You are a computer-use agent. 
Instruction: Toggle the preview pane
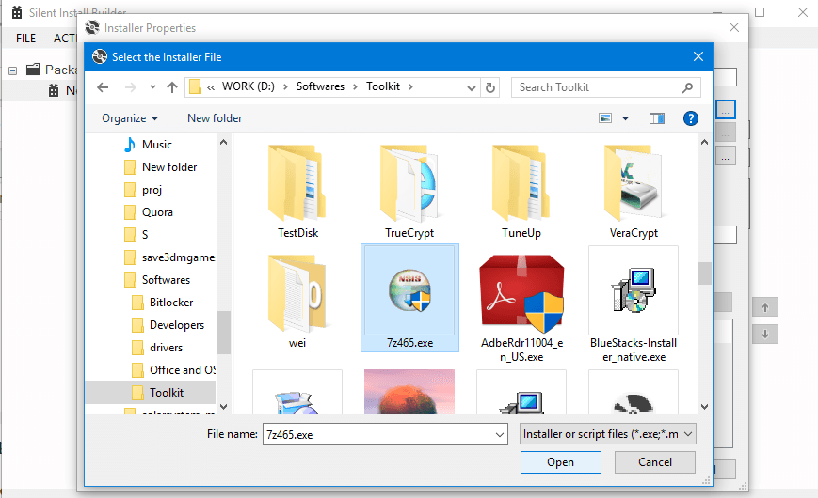coord(657,118)
